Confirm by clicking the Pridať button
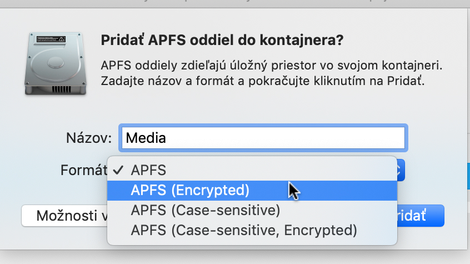This screenshot has width=470, height=264. coord(421,216)
